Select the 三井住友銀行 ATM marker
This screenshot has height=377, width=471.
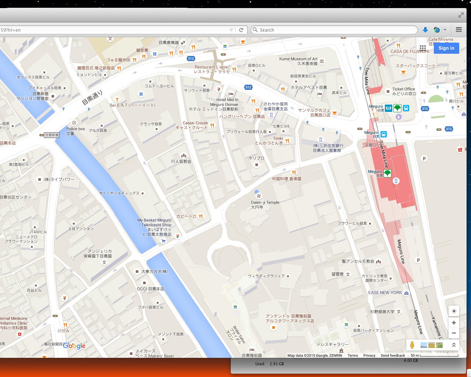(321, 140)
